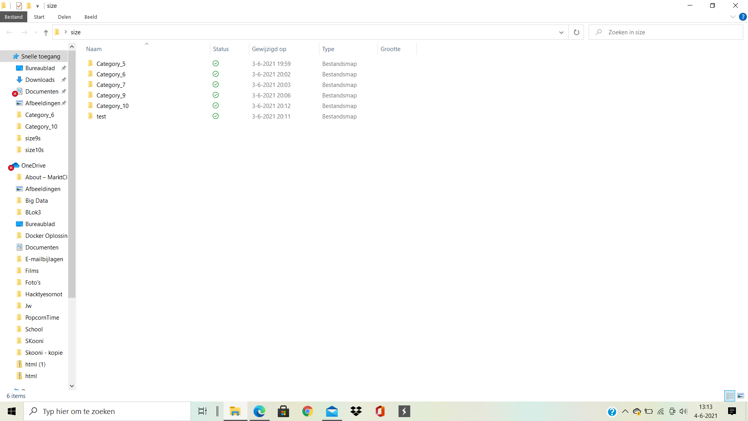Screen dimensions: 748x421
Task: Expand the ribbon with the chevron arrow
Action: (732, 17)
